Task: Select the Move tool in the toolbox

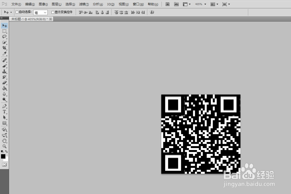Action: tap(4, 25)
